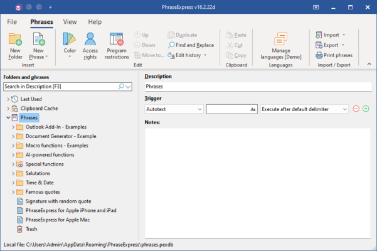Expand the Macro functions - Examples folder

[13, 146]
